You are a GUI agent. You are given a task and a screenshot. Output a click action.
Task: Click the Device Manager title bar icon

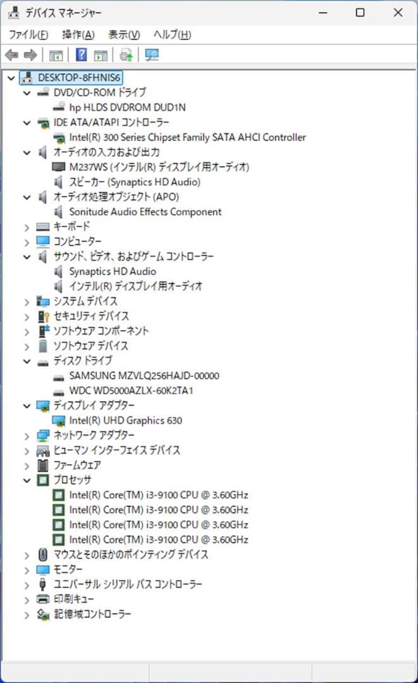[14, 13]
